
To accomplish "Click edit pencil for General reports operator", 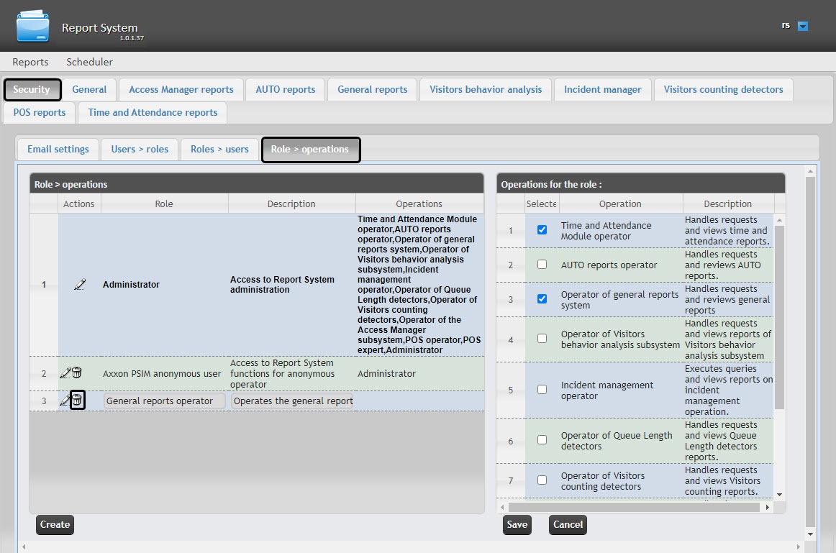I will (x=65, y=401).
